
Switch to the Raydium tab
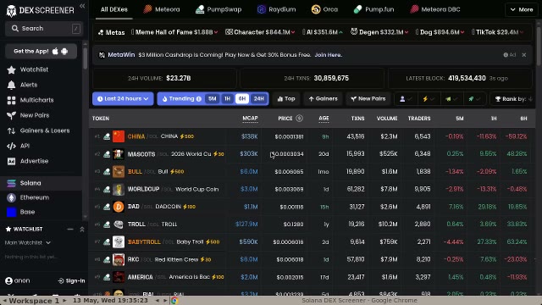click(x=277, y=9)
